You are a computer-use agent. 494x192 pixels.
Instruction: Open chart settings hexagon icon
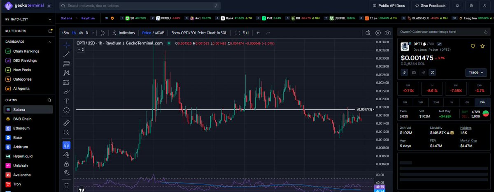[x=378, y=33]
